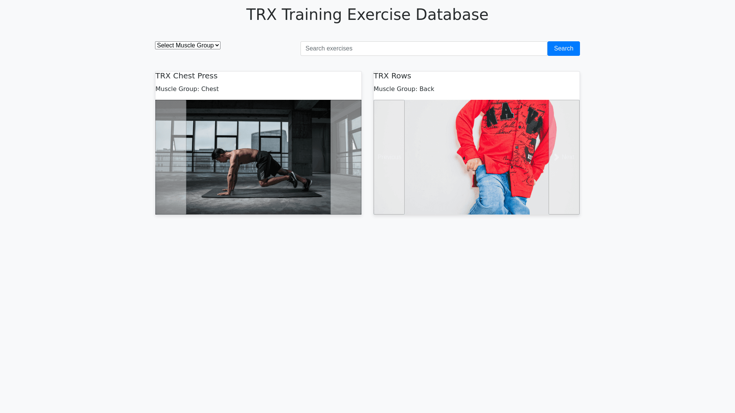Open the Select Muscle Group dropdown
The image size is (735, 413).
point(188,45)
